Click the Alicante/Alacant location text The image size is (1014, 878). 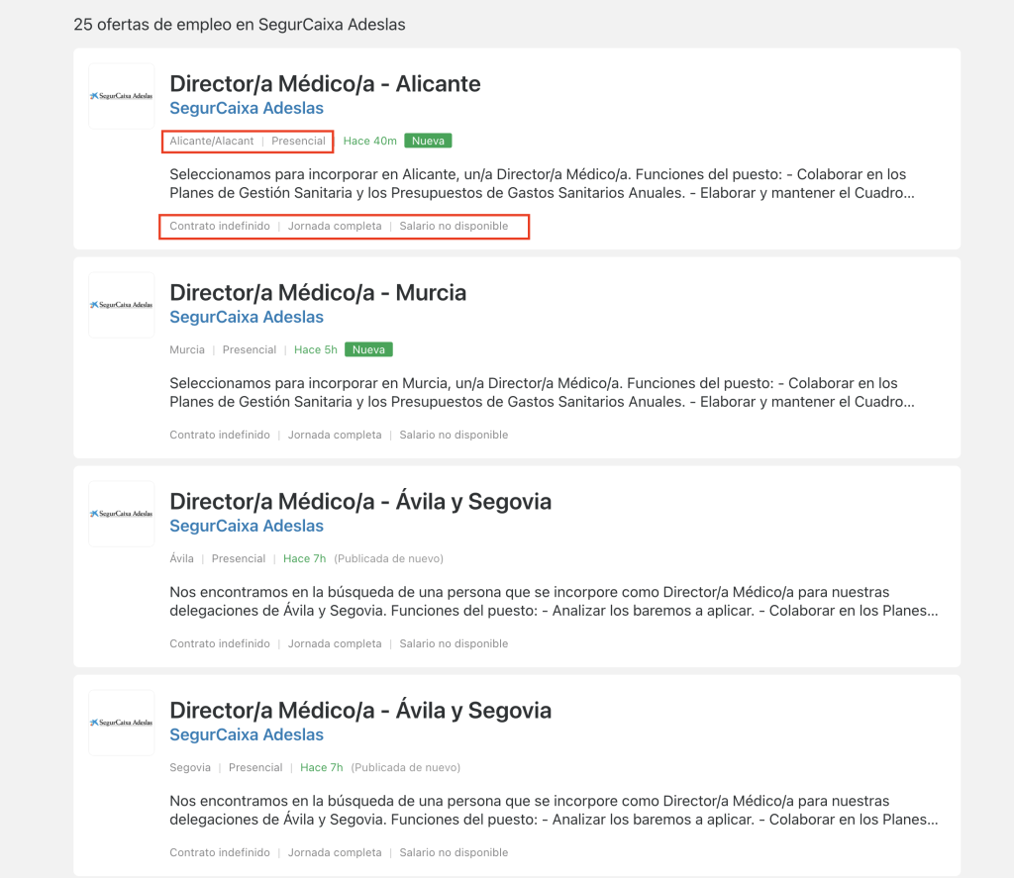click(212, 141)
